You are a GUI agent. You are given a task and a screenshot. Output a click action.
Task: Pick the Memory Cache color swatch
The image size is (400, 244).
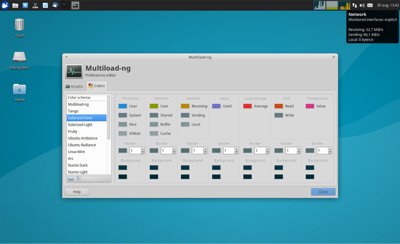click(x=154, y=133)
